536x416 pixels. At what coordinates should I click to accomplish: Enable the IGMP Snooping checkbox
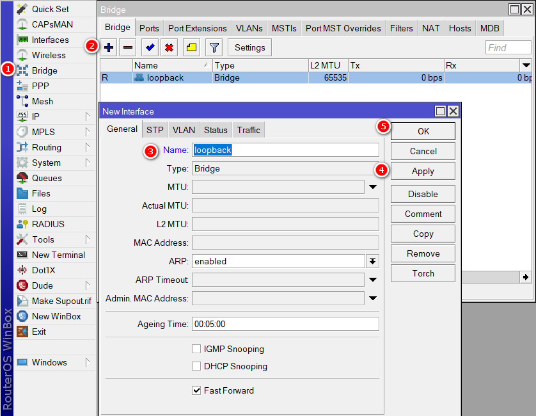(x=196, y=349)
